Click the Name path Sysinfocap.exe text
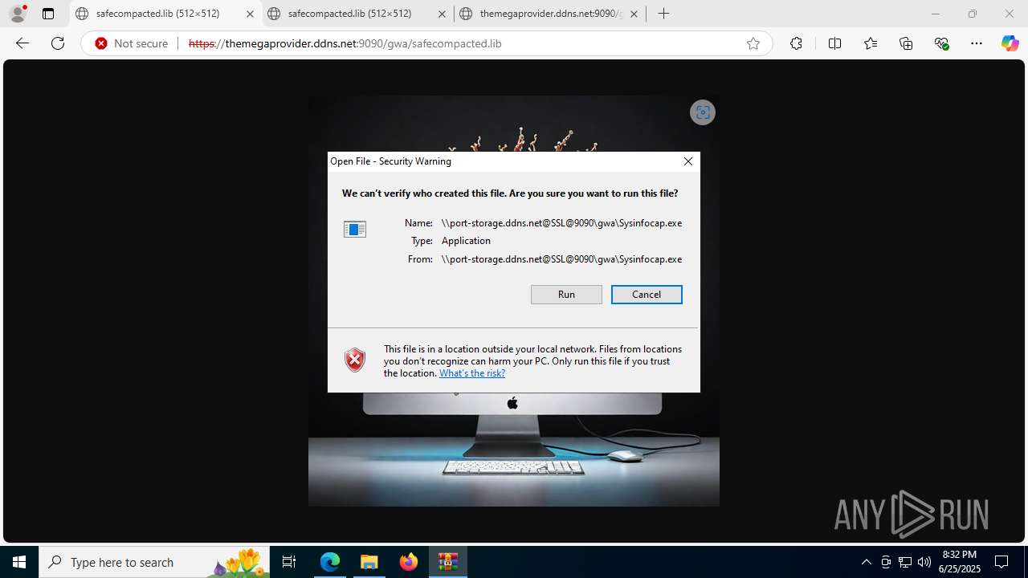 click(561, 223)
